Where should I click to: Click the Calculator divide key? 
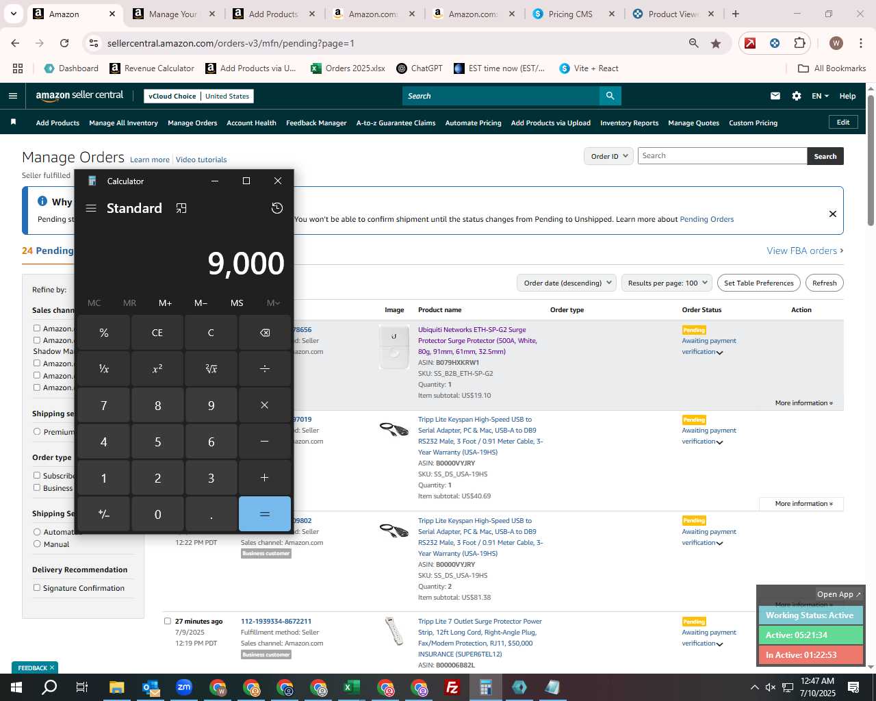(x=265, y=368)
